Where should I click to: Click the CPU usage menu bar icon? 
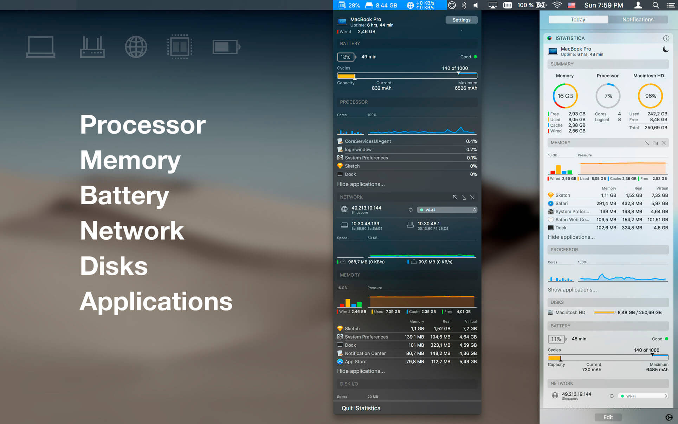click(x=342, y=5)
